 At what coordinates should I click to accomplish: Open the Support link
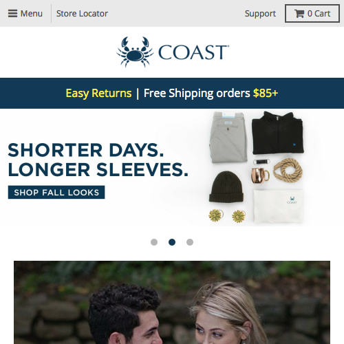click(x=260, y=14)
